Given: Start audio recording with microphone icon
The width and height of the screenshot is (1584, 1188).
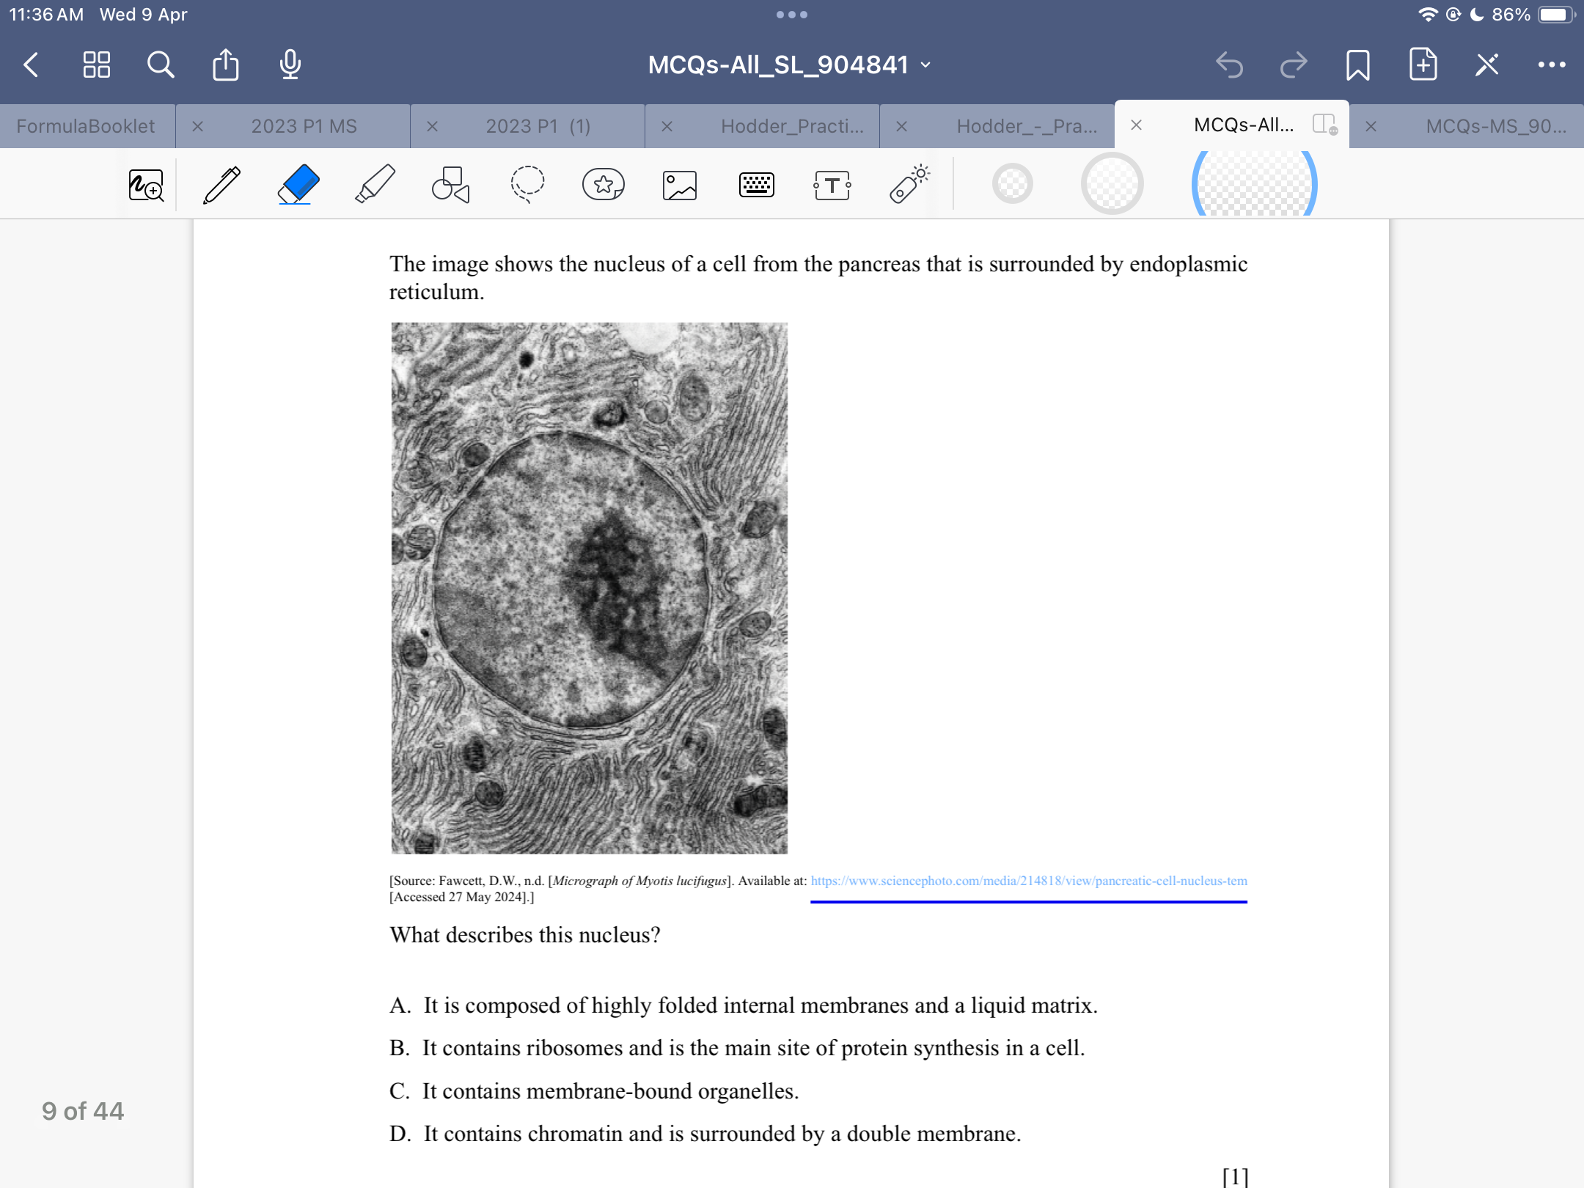Looking at the screenshot, I should pos(290,65).
